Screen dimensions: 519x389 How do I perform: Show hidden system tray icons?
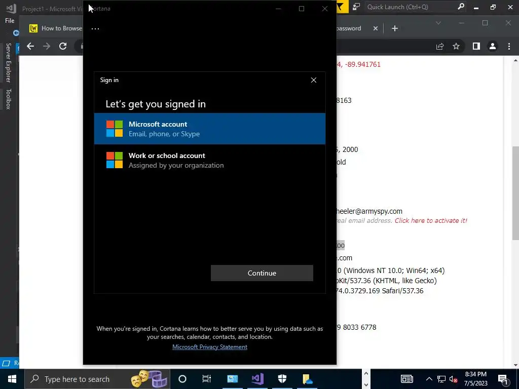tap(429, 379)
